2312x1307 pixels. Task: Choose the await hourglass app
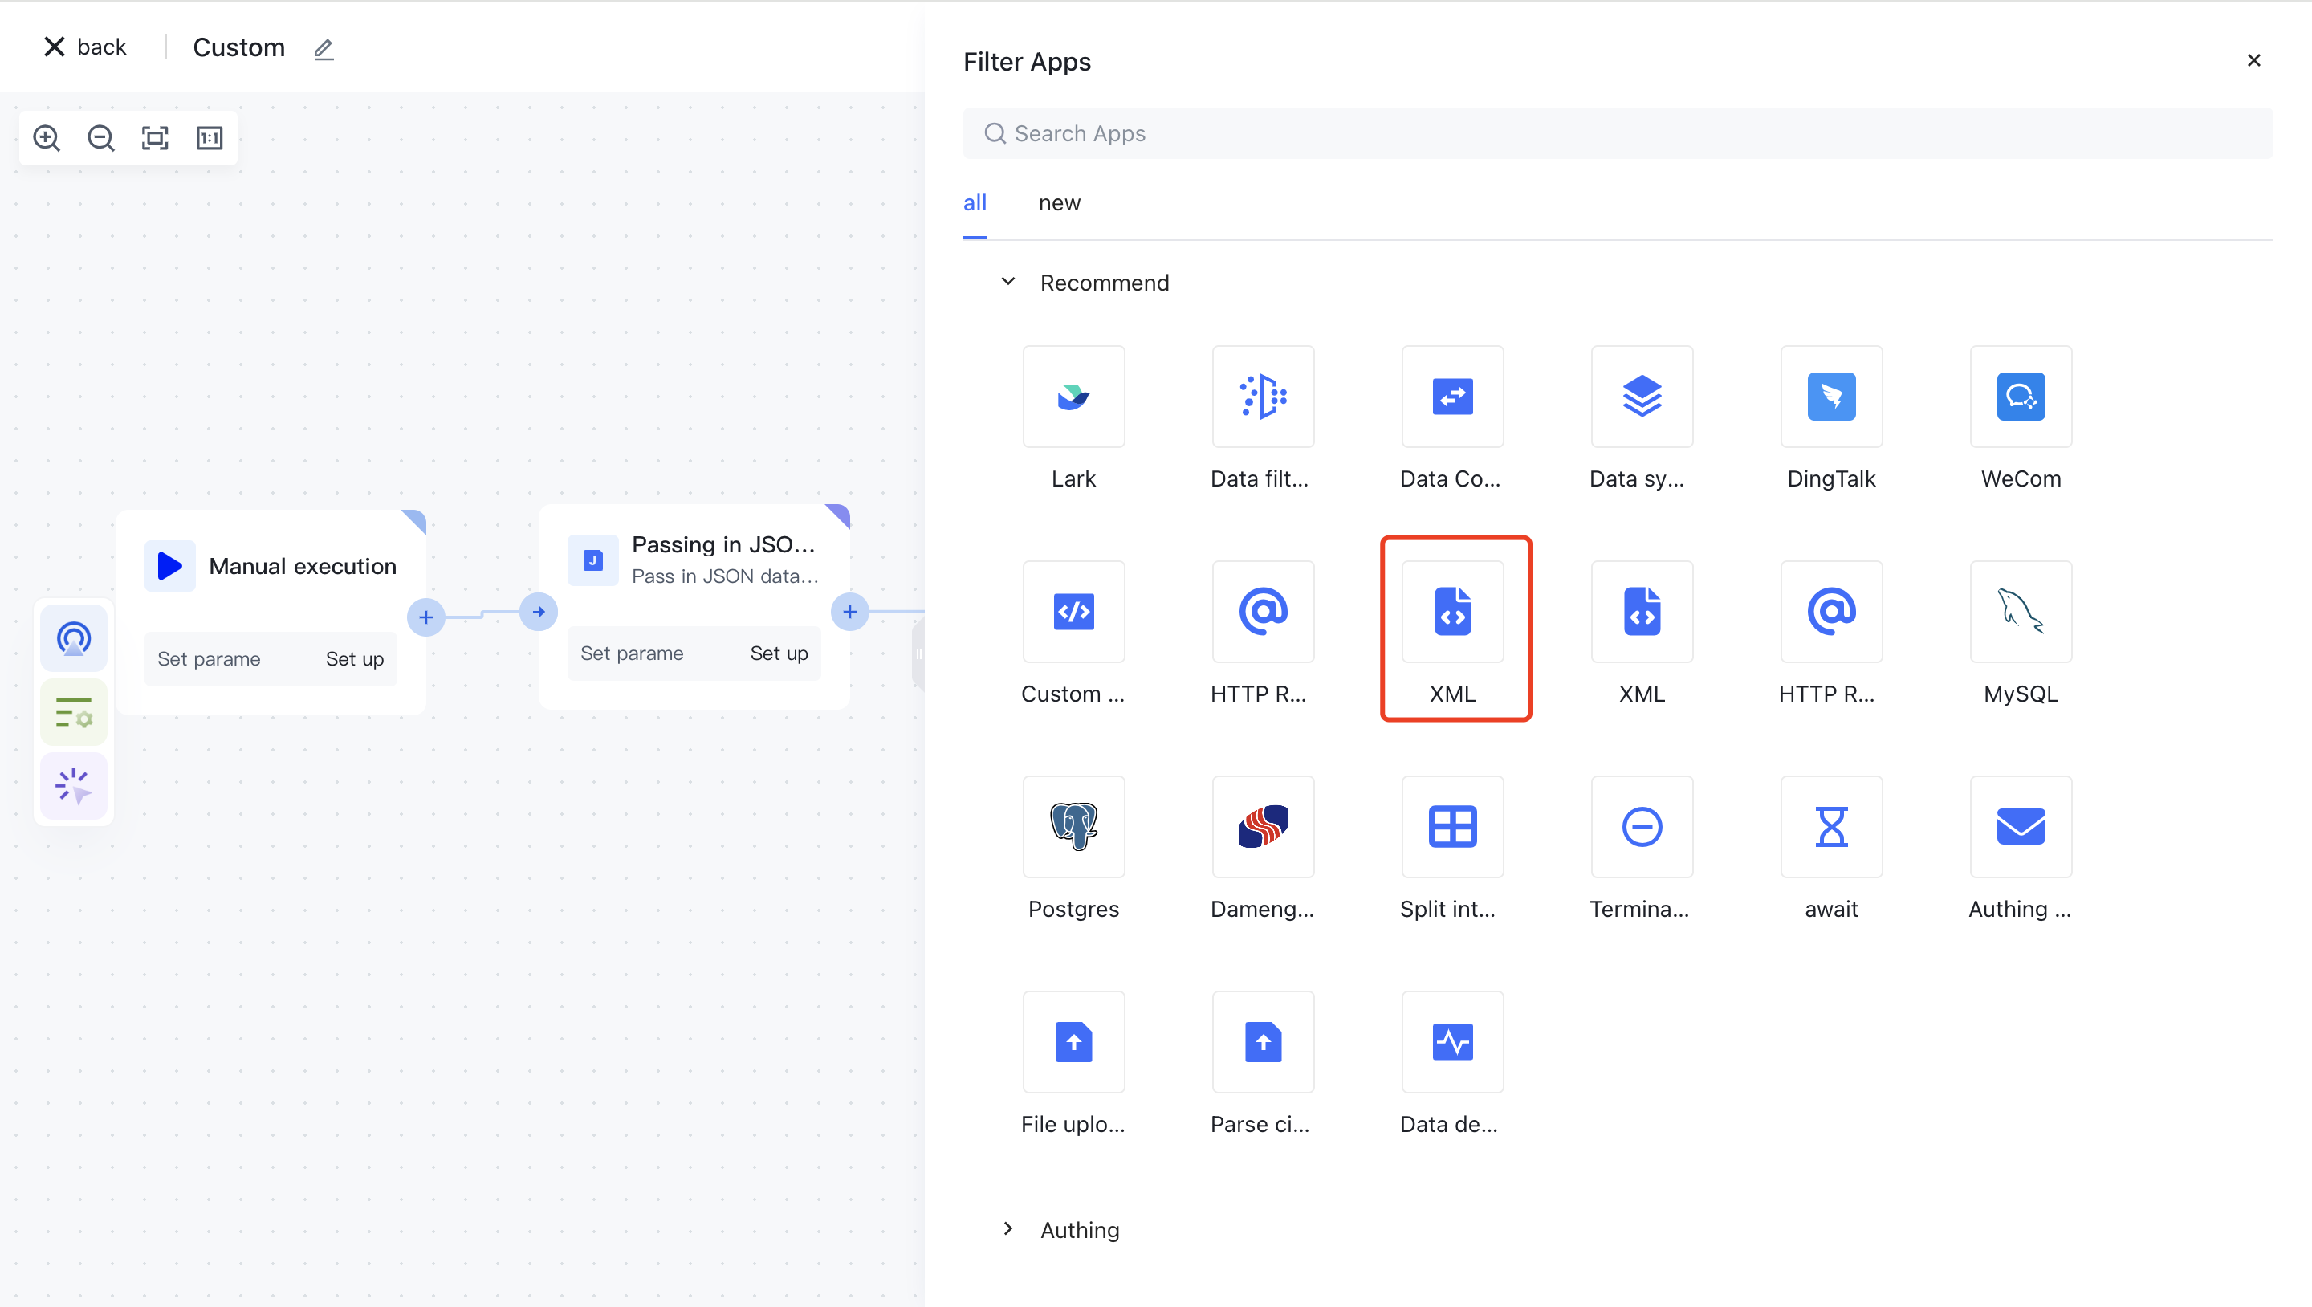tap(1831, 827)
